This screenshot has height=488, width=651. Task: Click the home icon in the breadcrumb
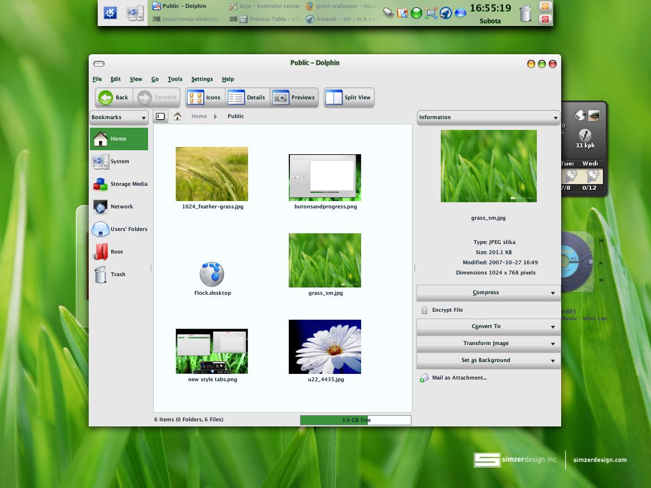[x=177, y=116]
